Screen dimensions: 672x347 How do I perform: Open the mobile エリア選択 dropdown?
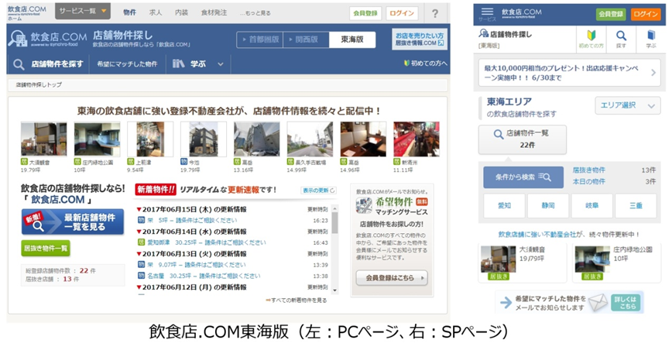click(628, 105)
